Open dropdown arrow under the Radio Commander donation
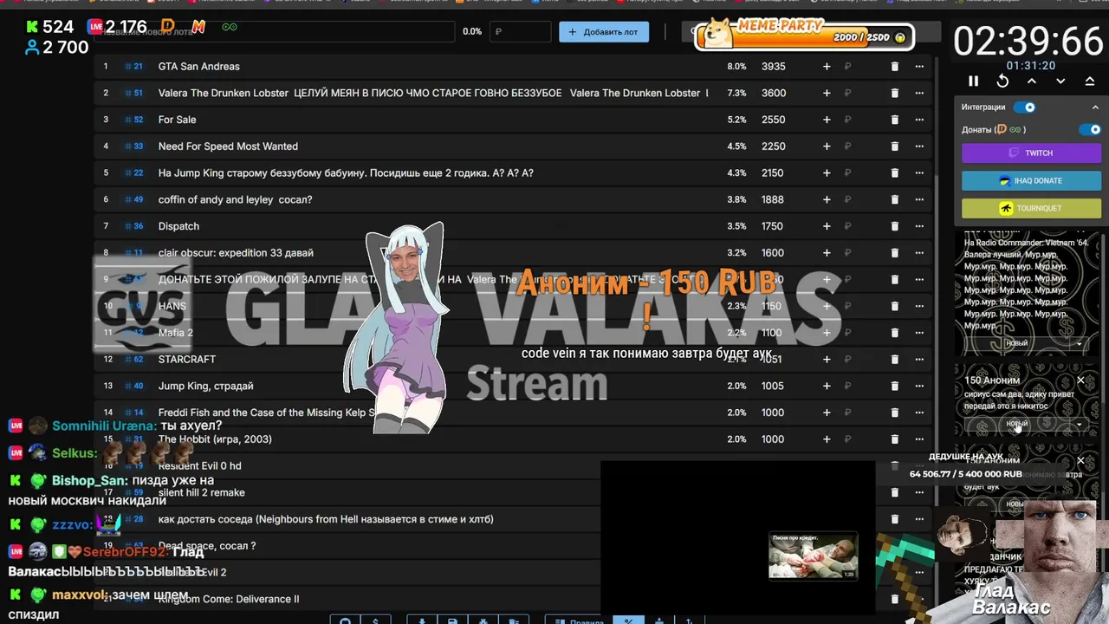The width and height of the screenshot is (1109, 624). (x=1079, y=343)
